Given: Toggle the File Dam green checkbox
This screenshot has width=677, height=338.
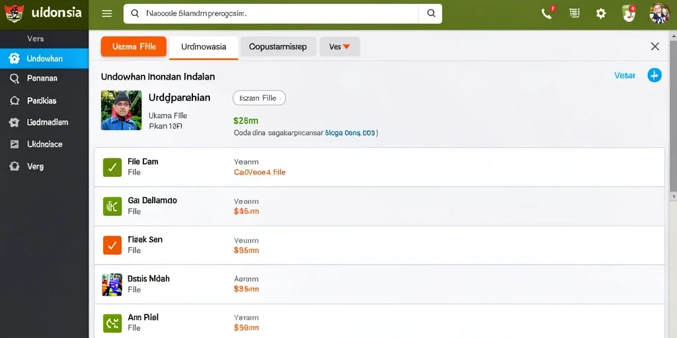Looking at the screenshot, I should click(112, 167).
